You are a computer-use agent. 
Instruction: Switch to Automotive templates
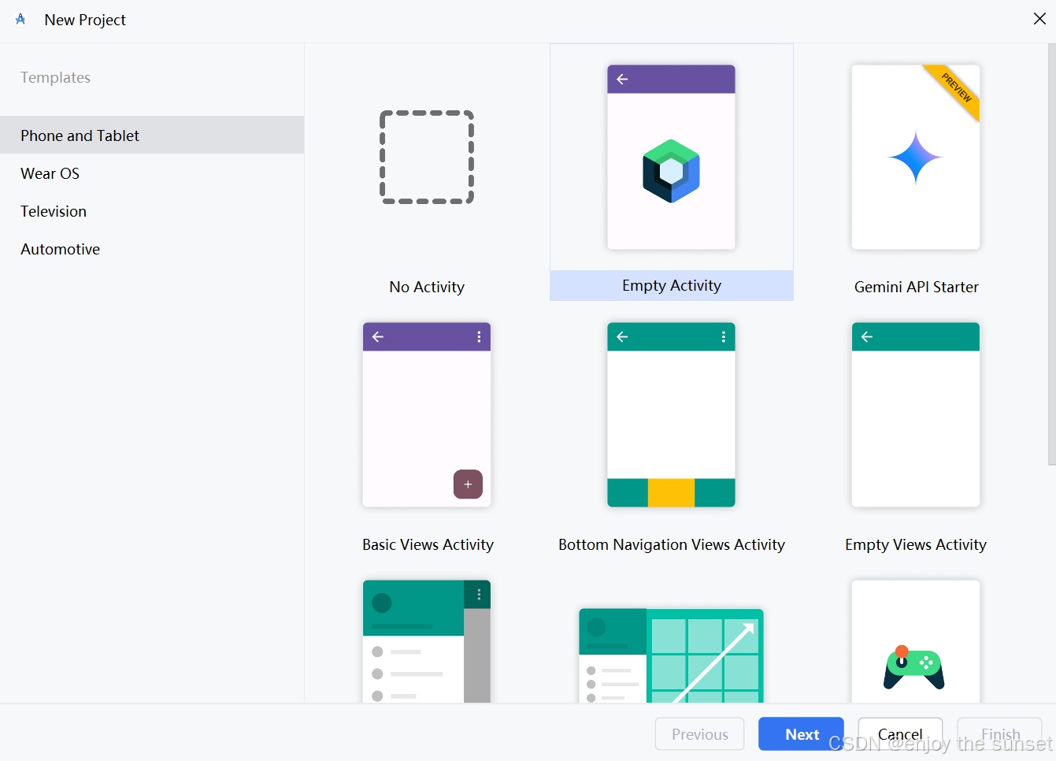click(x=152, y=249)
